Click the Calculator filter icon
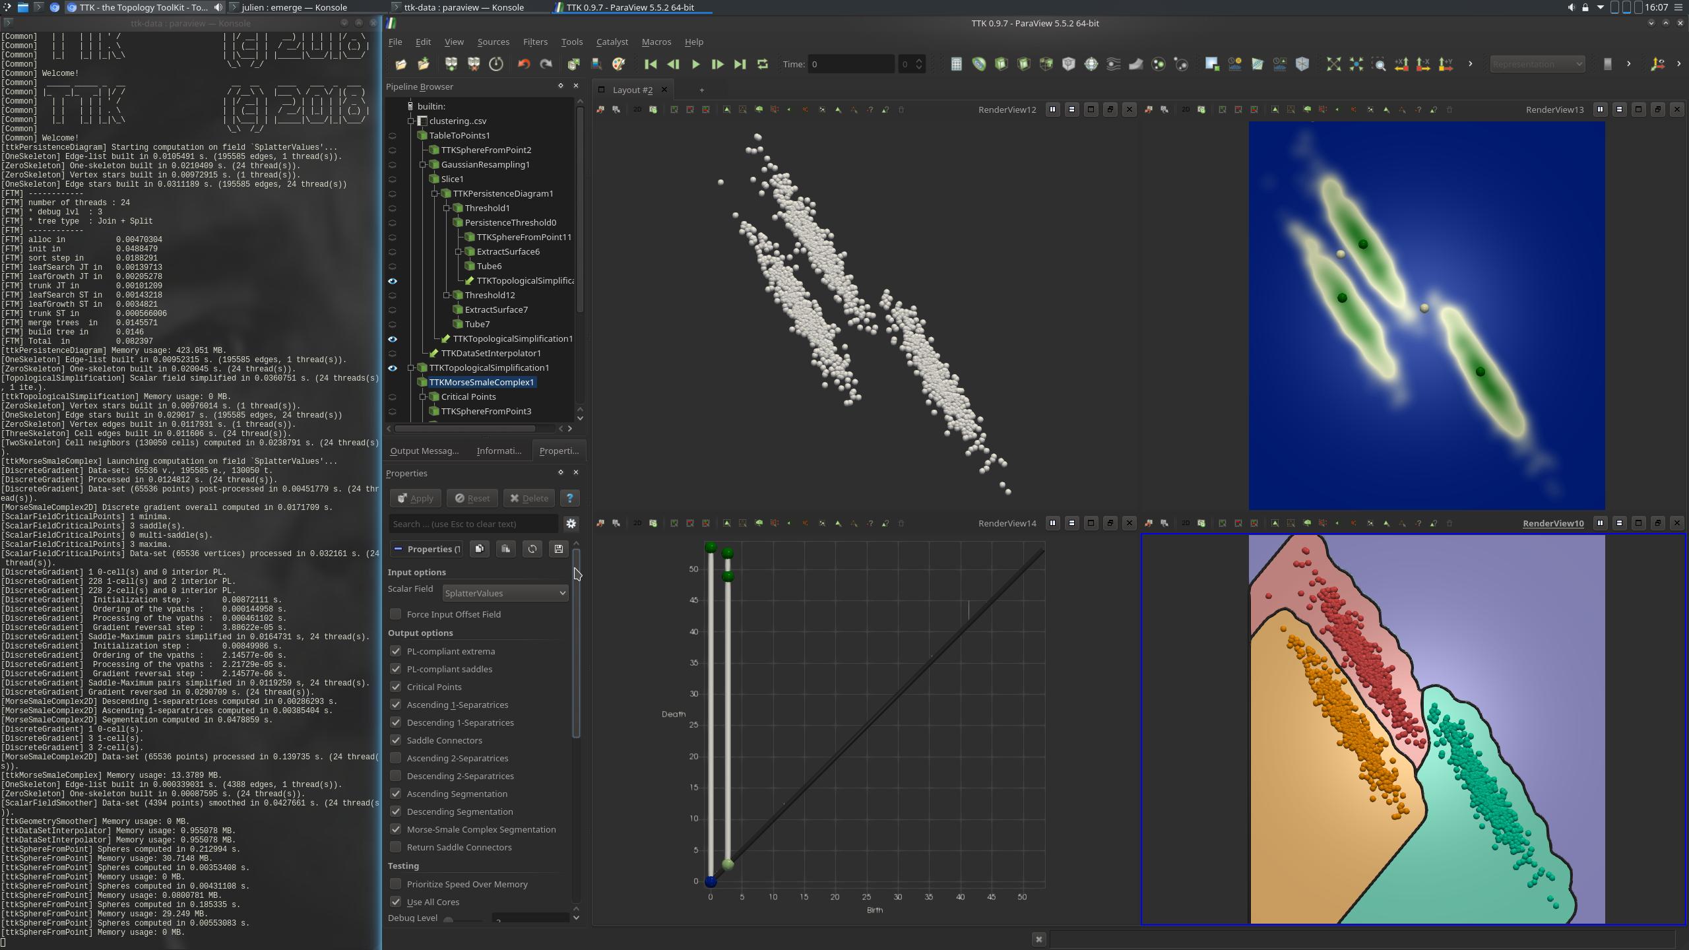Screen dimensions: 1689x950 click(956, 64)
